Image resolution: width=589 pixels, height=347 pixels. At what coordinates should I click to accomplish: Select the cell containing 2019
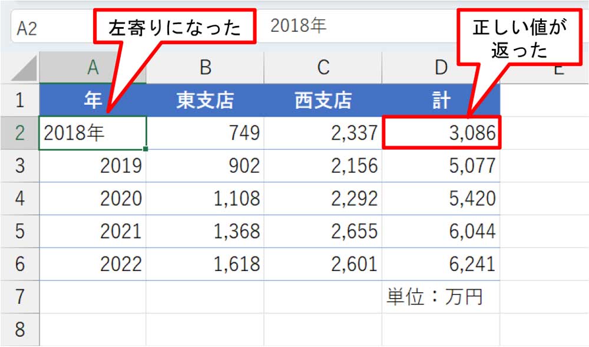point(92,166)
